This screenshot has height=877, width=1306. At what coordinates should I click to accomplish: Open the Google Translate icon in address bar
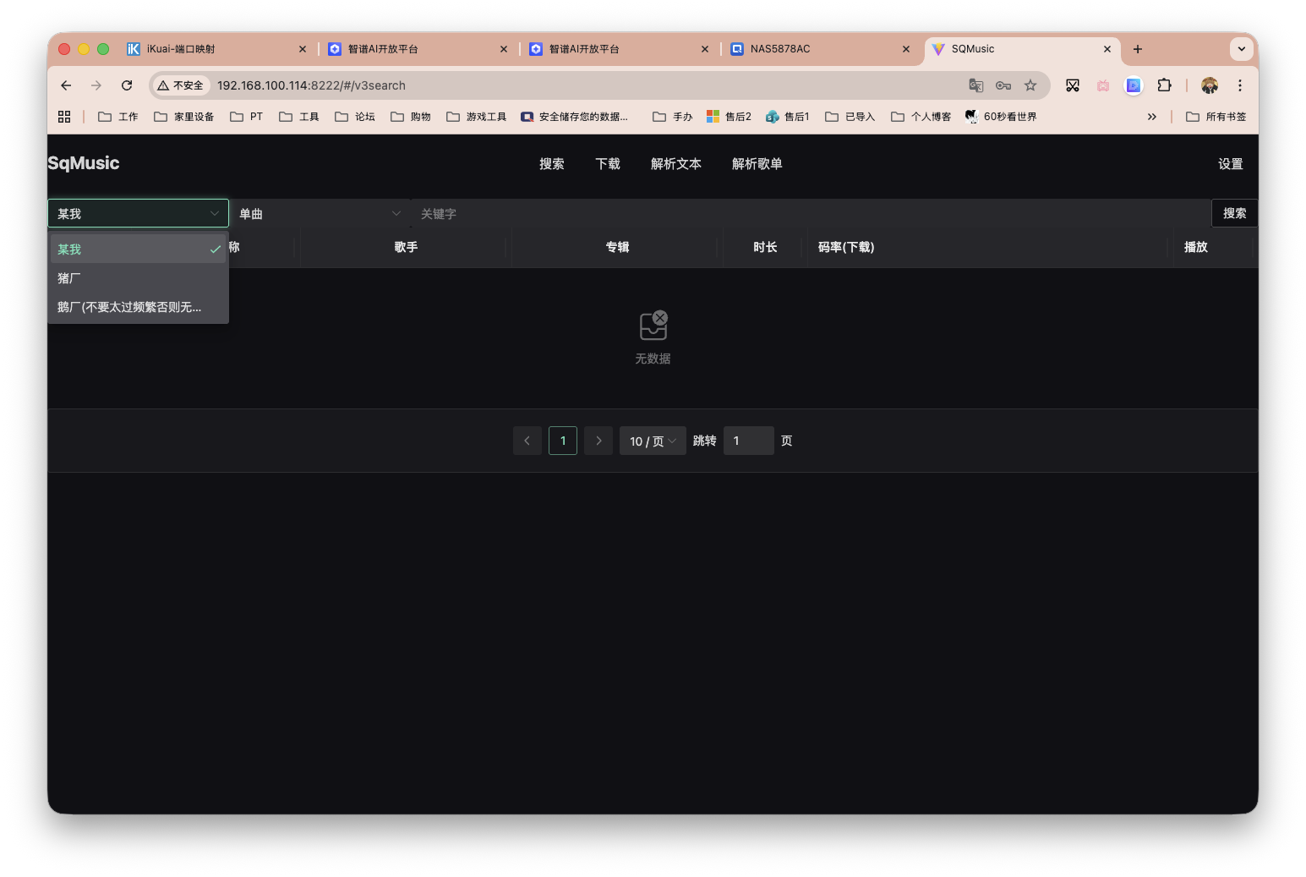tap(975, 85)
